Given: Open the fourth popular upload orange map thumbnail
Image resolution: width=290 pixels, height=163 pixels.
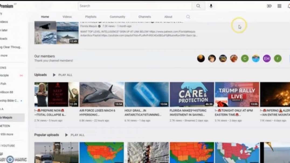Looking at the screenshot, I should (x=192, y=153).
